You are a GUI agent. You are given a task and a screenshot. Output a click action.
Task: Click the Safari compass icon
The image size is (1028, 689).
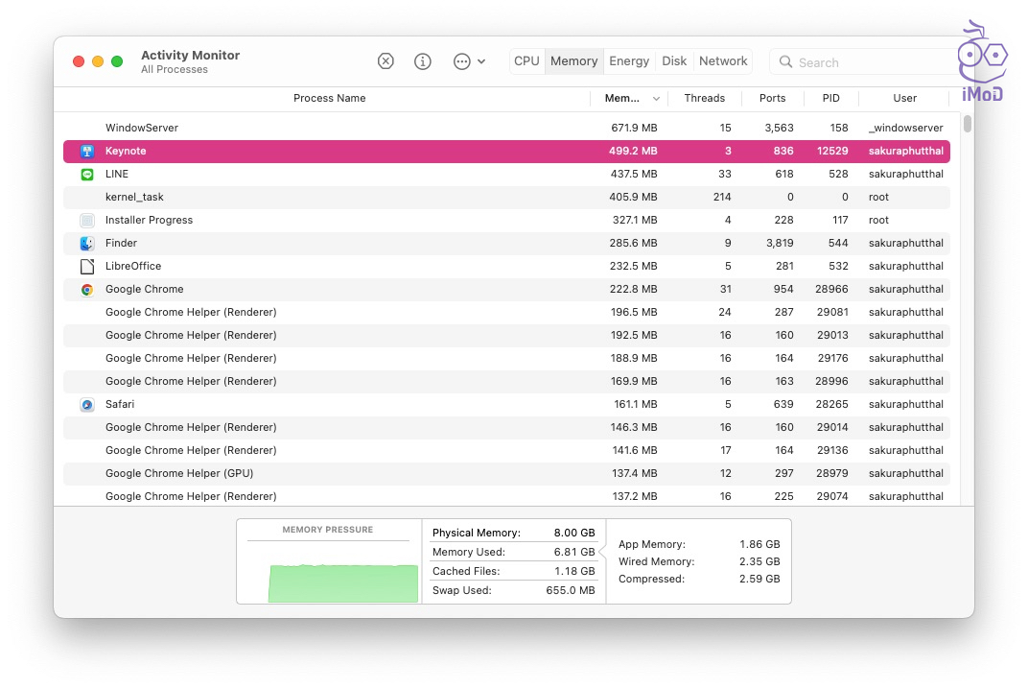(x=87, y=404)
